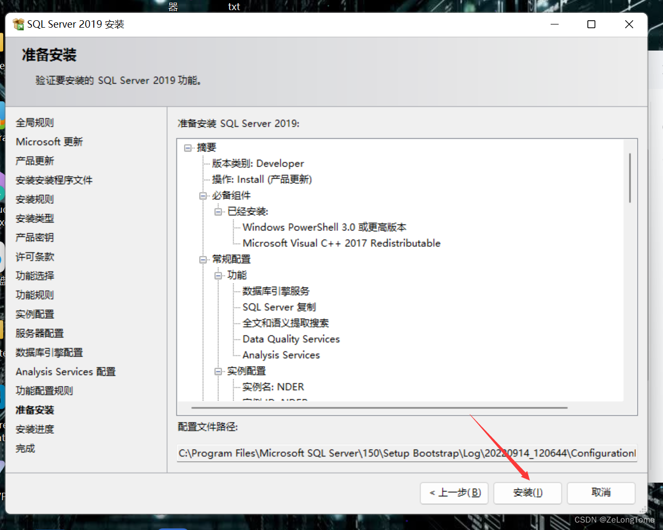Maximize the SQL Server 2019 setup window
This screenshot has width=663, height=530.
591,24
